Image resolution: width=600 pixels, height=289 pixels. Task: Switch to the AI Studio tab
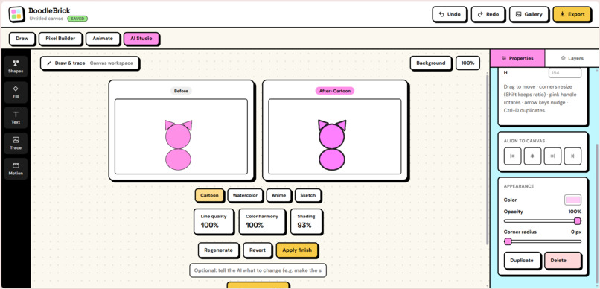[x=141, y=39]
